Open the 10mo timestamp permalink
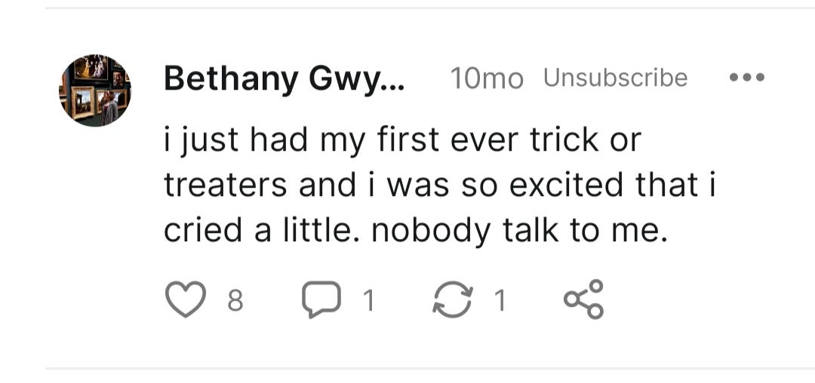 [487, 79]
